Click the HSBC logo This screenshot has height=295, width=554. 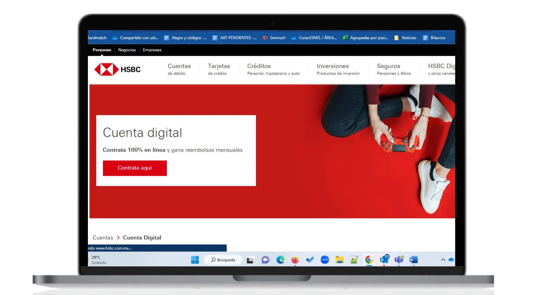click(x=117, y=70)
